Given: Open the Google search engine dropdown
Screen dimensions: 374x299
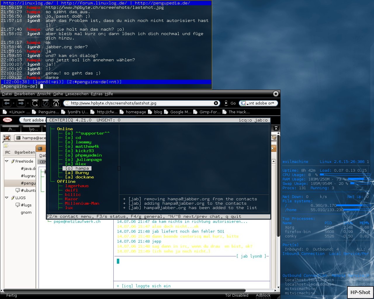Looking at the screenshot, I should [x=244, y=103].
